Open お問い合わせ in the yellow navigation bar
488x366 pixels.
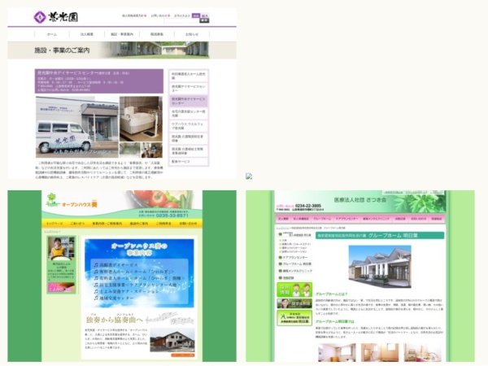189,224
